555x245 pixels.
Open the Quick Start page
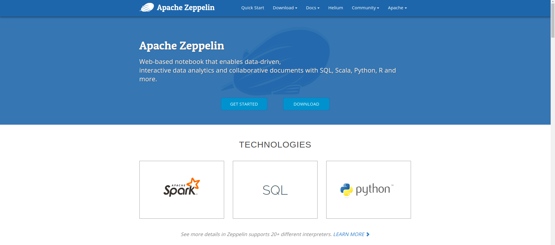tap(252, 8)
